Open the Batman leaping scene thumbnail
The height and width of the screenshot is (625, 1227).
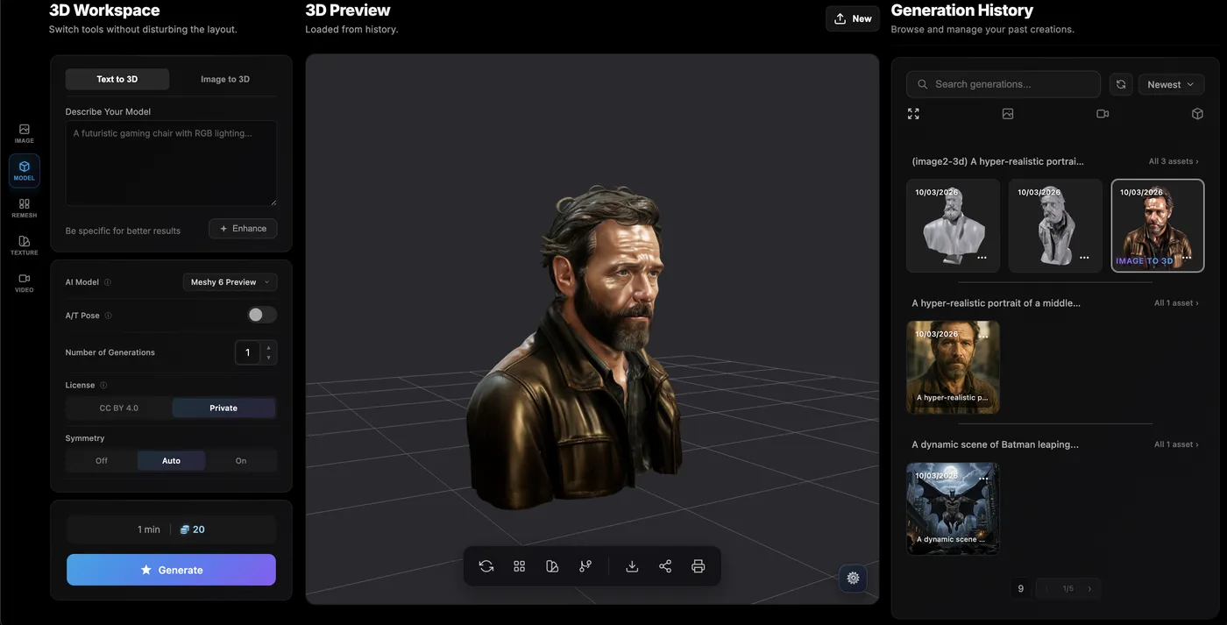[x=953, y=509]
